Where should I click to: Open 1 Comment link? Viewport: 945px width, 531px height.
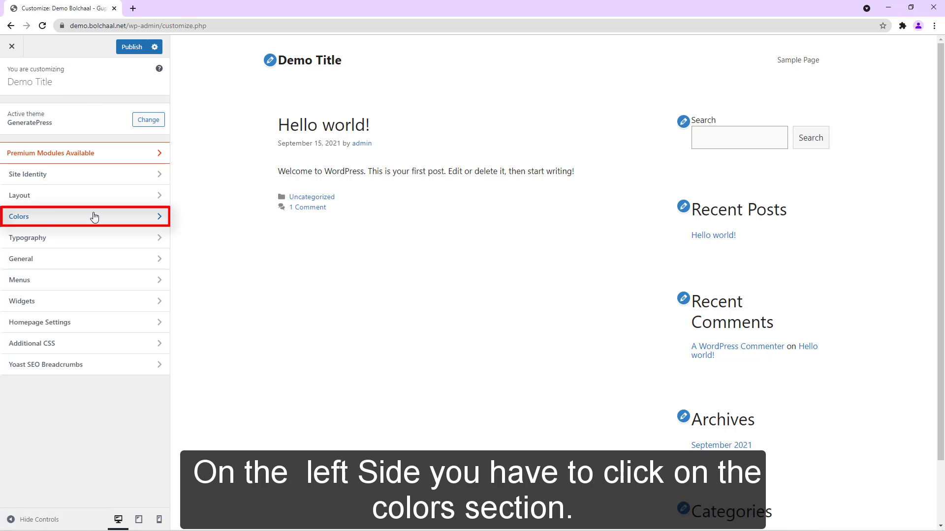click(308, 207)
